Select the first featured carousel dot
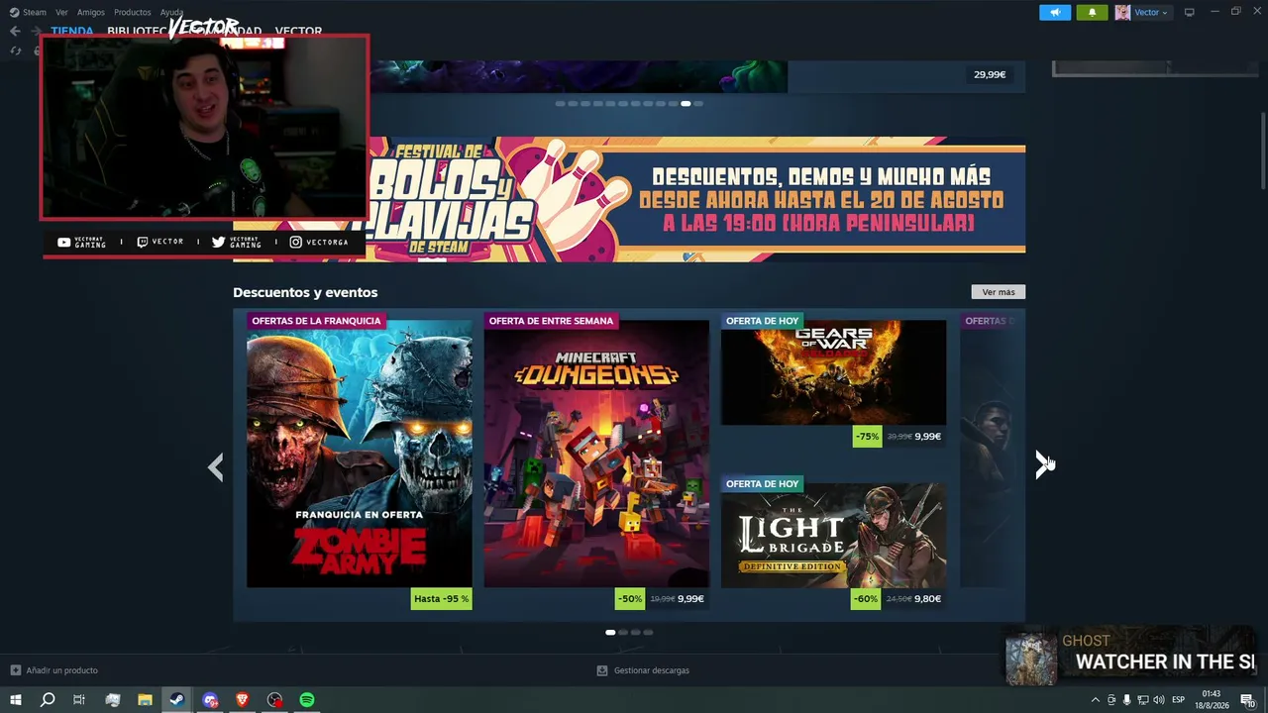 (560, 103)
